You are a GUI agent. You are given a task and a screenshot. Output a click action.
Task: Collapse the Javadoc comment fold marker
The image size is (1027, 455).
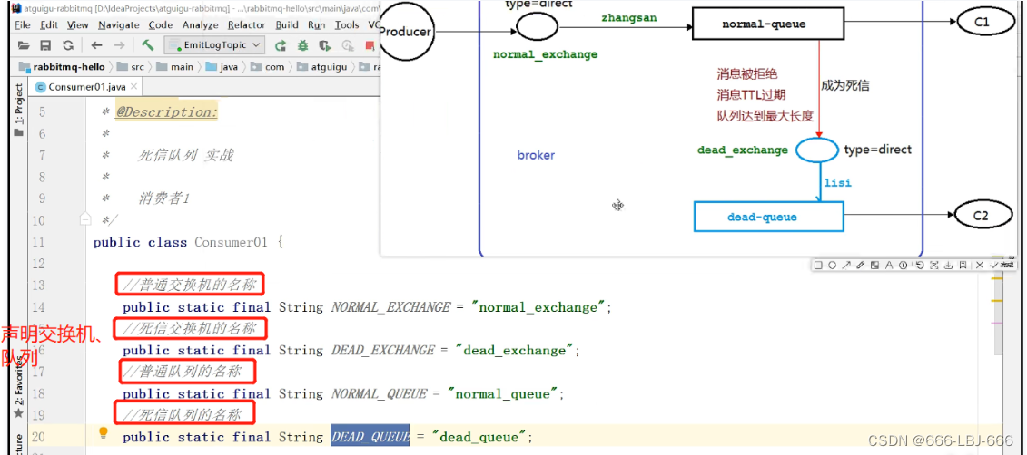pyautogui.click(x=84, y=219)
